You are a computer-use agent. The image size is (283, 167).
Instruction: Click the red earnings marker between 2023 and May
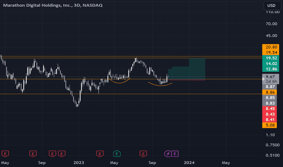tap(100, 154)
